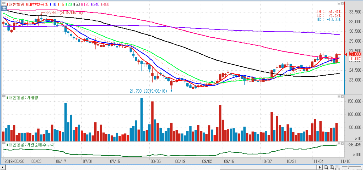Select the green 20 moving average legend
Viewport: 363px width, 170px height.
tap(69, 4)
